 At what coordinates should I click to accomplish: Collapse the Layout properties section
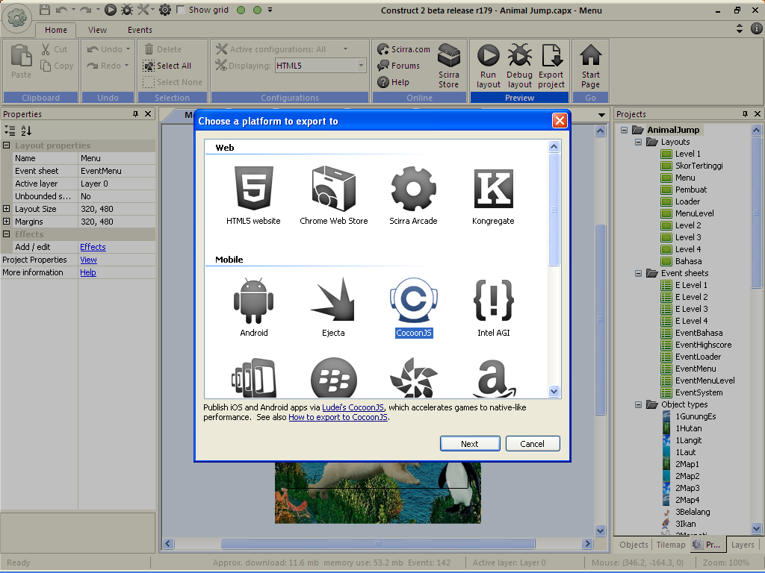point(6,145)
